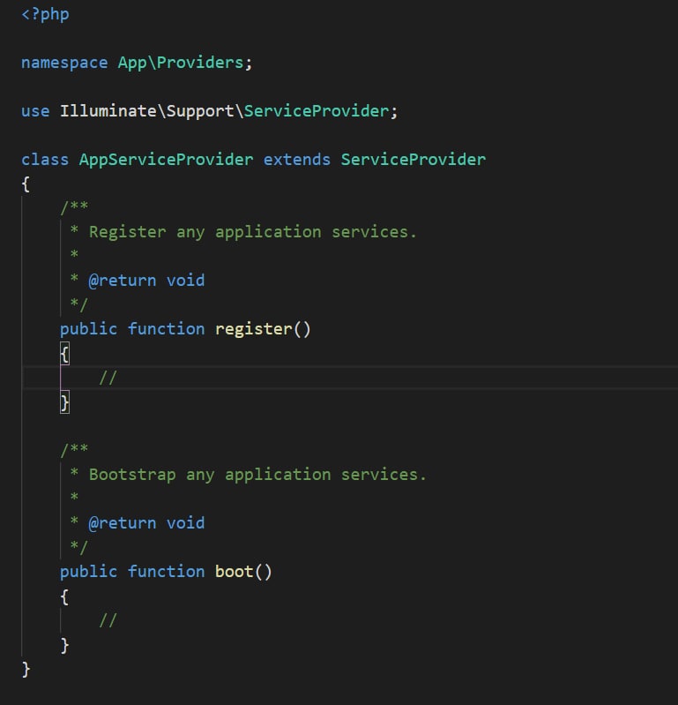The image size is (678, 705).
Task: Click the 'extends' keyword
Action: pos(296,160)
